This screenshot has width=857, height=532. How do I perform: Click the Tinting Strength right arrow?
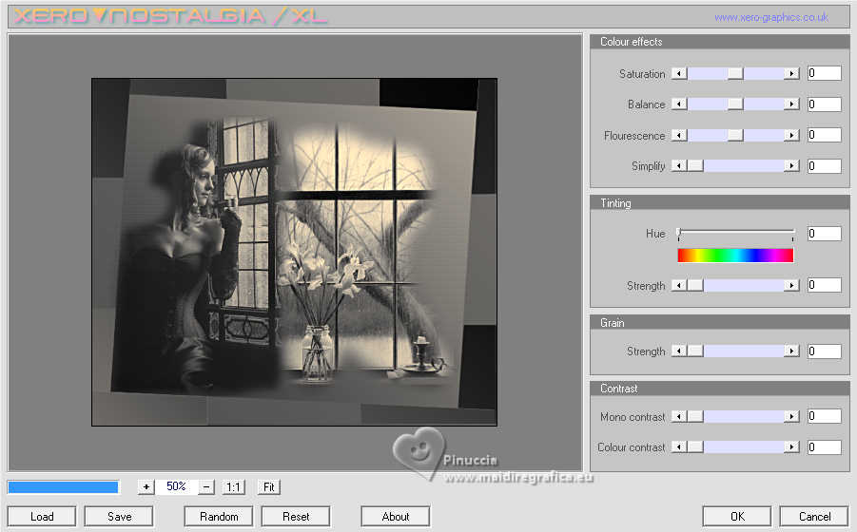pyautogui.click(x=791, y=285)
